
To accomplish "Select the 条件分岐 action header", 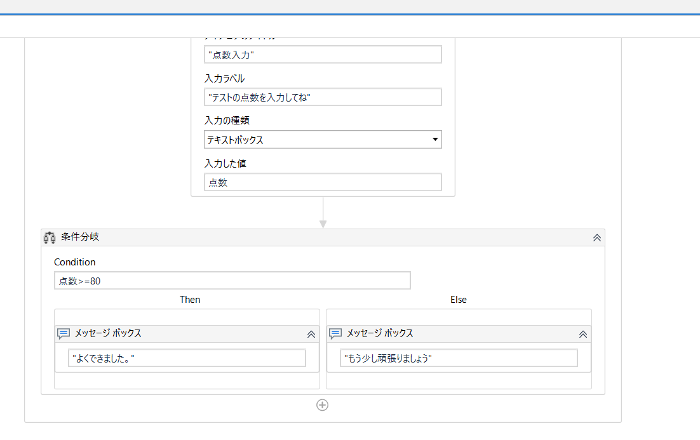I will [x=77, y=237].
